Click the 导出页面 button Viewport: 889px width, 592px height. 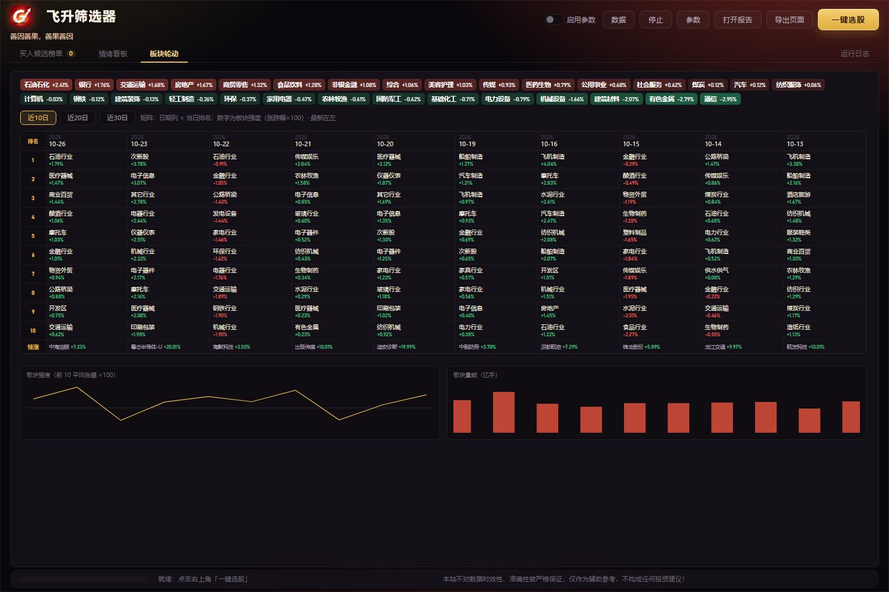(x=789, y=20)
